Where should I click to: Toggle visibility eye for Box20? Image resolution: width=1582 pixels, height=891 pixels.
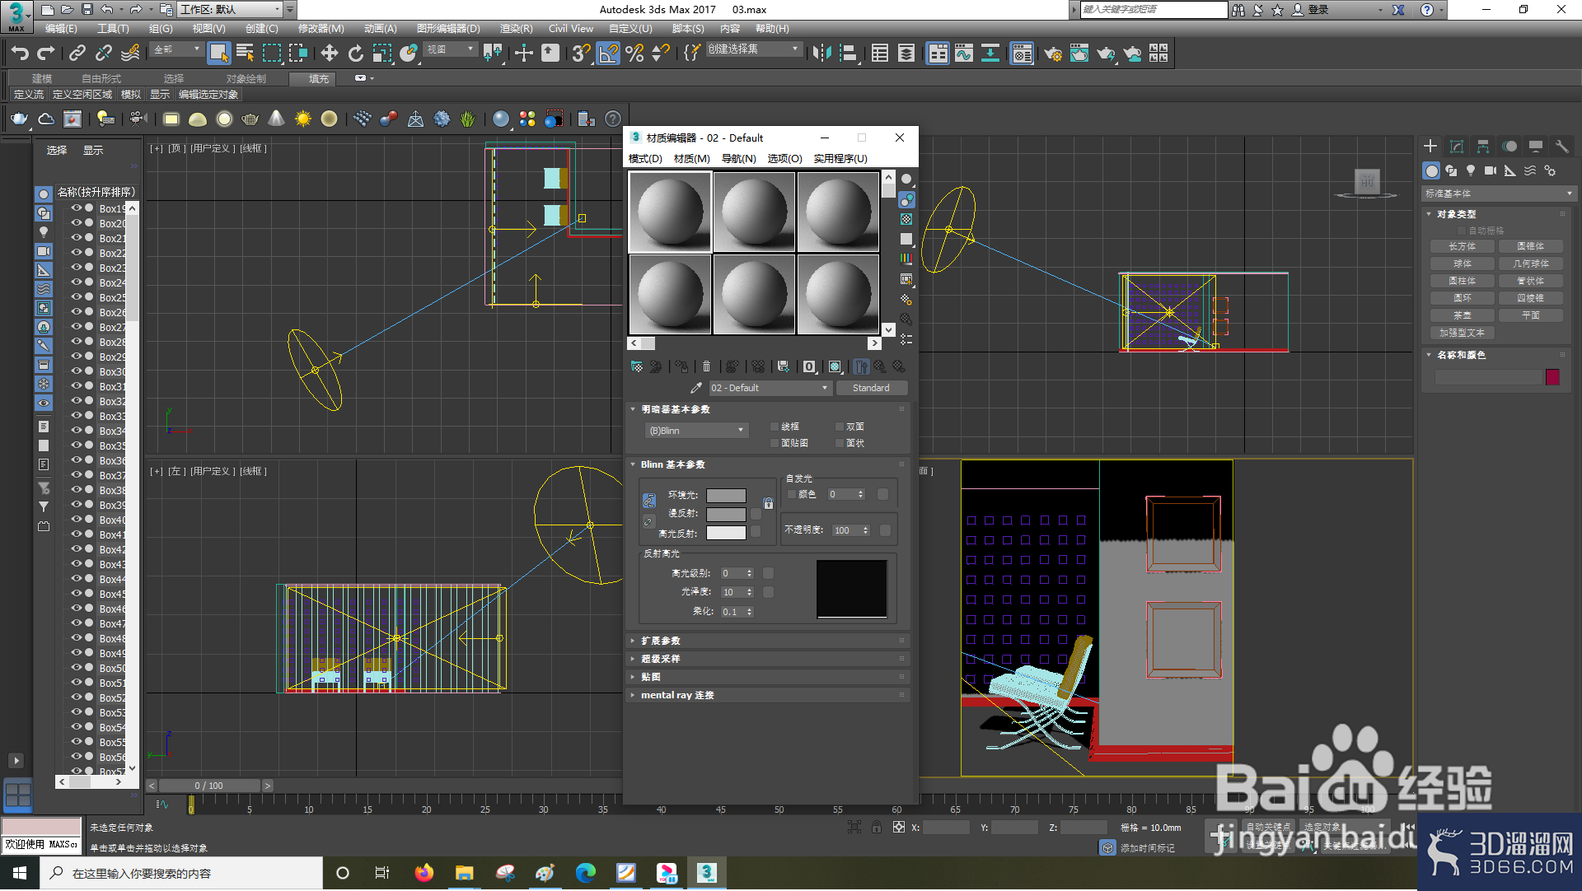pyautogui.click(x=76, y=223)
